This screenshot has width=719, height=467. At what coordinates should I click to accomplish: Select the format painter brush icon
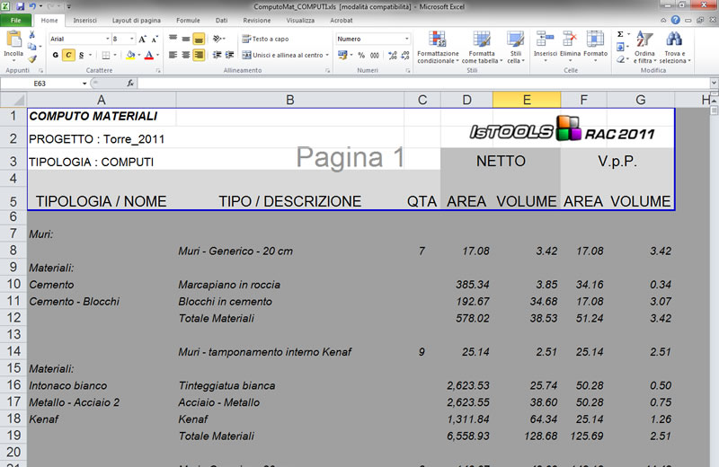32,59
